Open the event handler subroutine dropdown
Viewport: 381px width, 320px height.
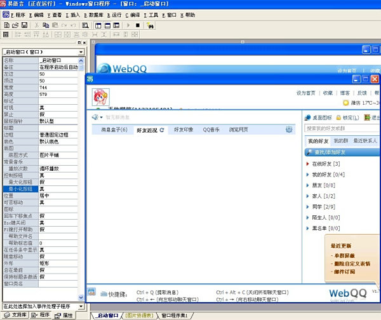pos(81,307)
